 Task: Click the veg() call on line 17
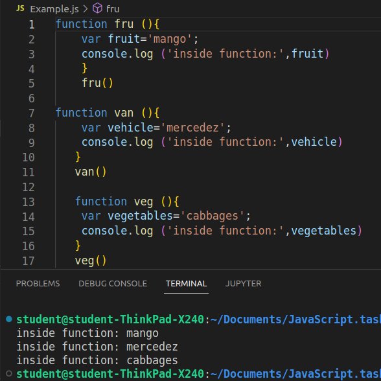click(x=91, y=260)
